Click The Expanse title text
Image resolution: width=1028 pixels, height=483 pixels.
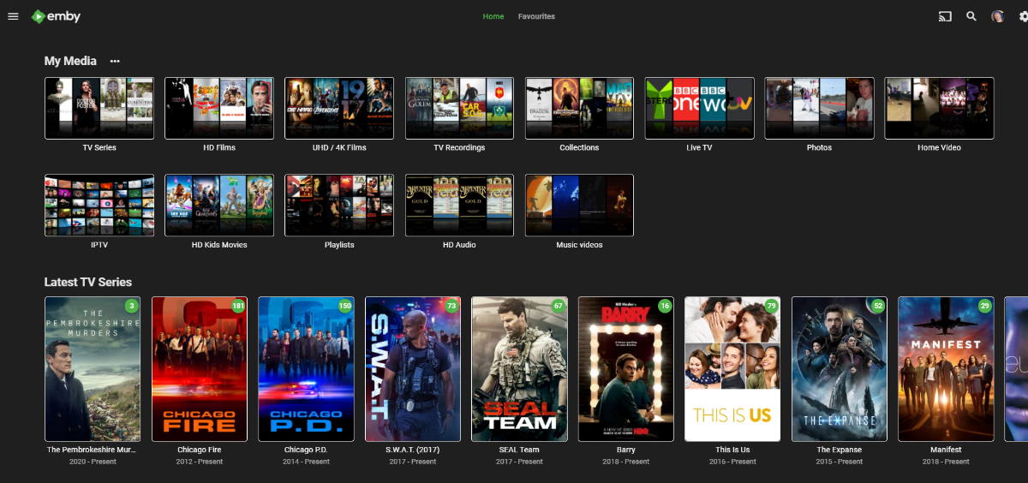pyautogui.click(x=840, y=450)
